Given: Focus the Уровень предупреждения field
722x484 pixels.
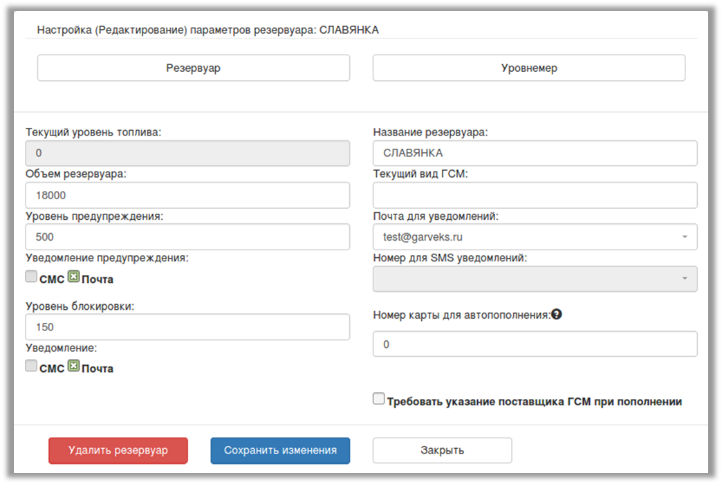Looking at the screenshot, I should coord(187,236).
